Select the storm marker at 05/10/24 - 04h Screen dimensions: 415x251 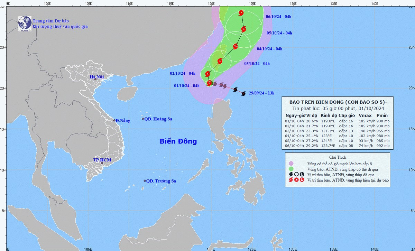click(x=243, y=29)
